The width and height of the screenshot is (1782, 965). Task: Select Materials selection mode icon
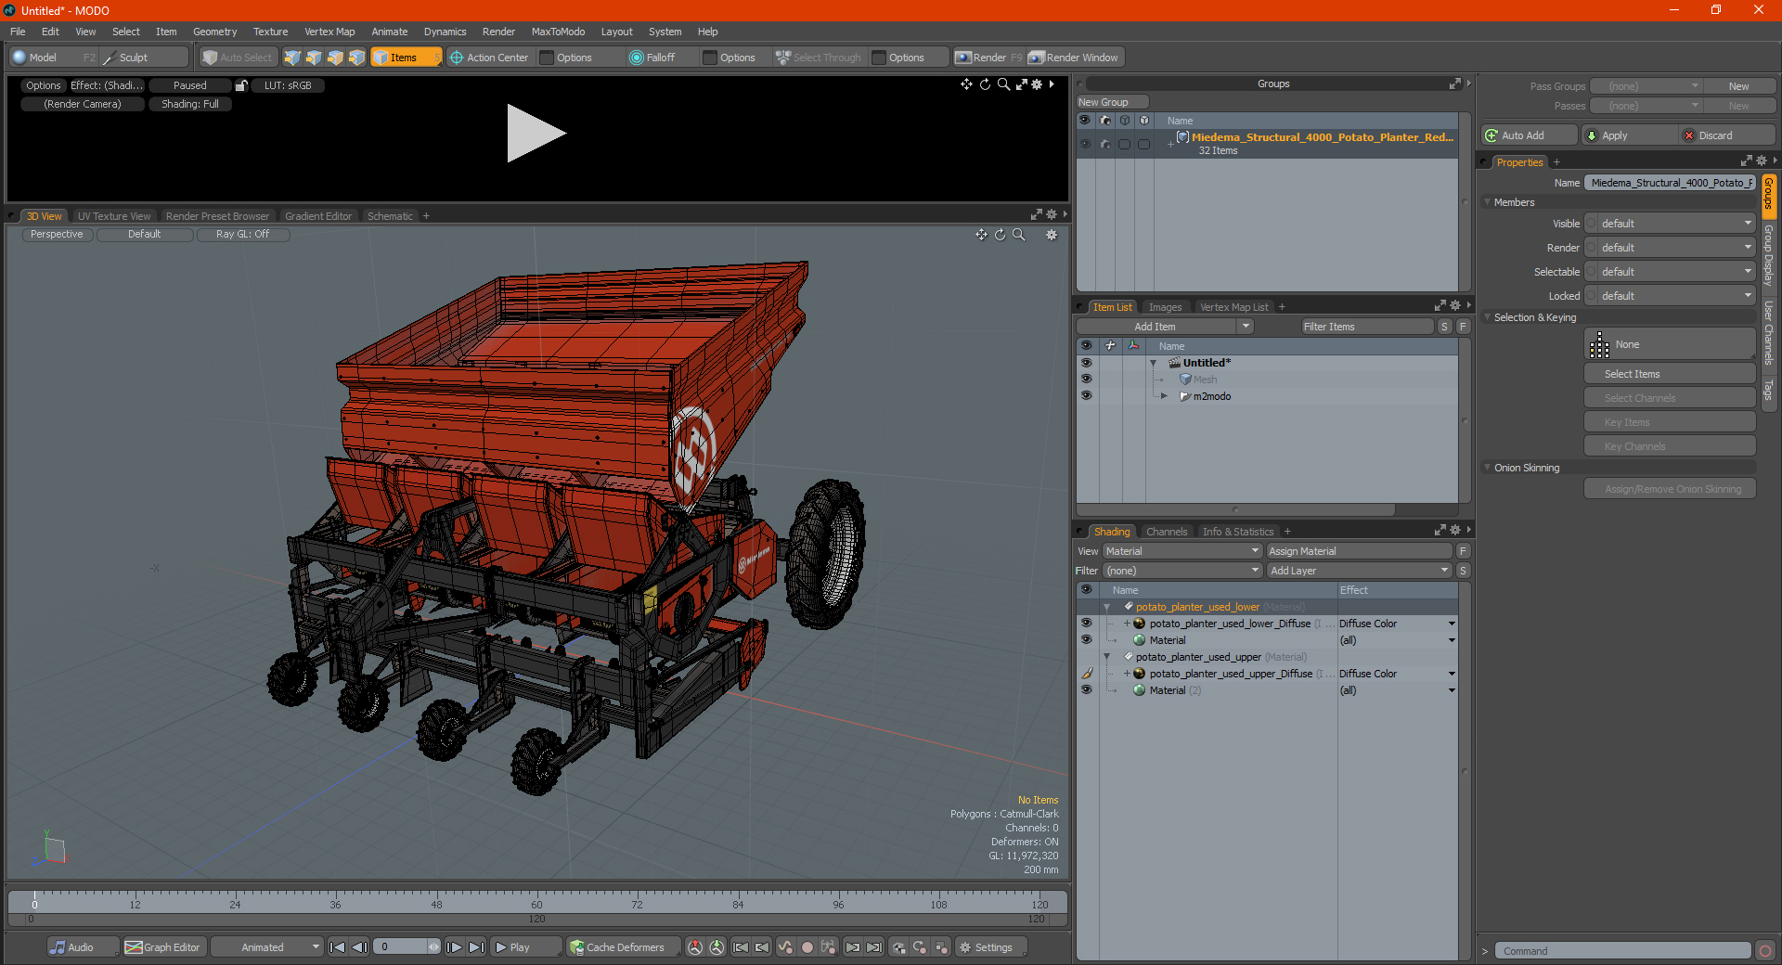tap(356, 58)
